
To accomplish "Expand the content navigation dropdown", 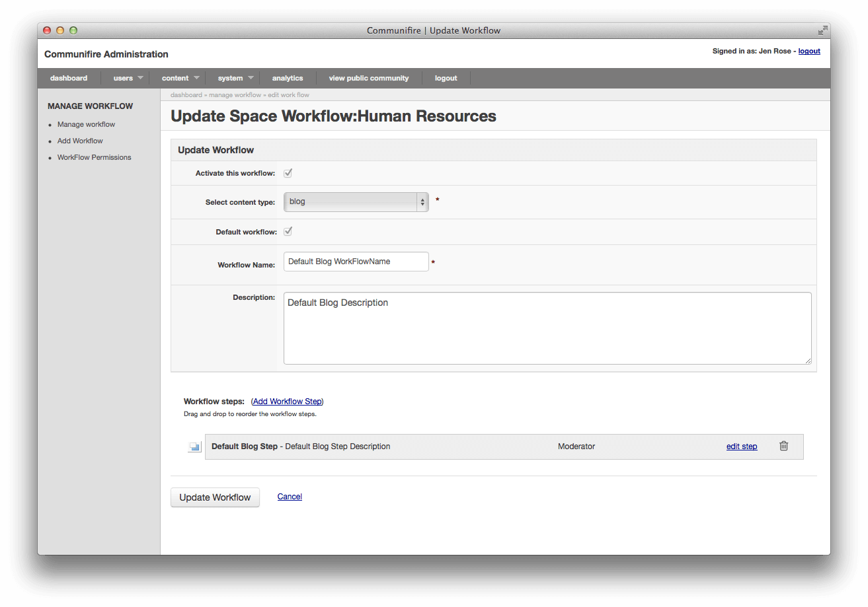I will point(175,77).
